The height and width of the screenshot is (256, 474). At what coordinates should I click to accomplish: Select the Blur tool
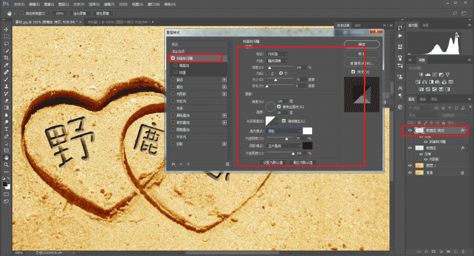tap(6, 115)
